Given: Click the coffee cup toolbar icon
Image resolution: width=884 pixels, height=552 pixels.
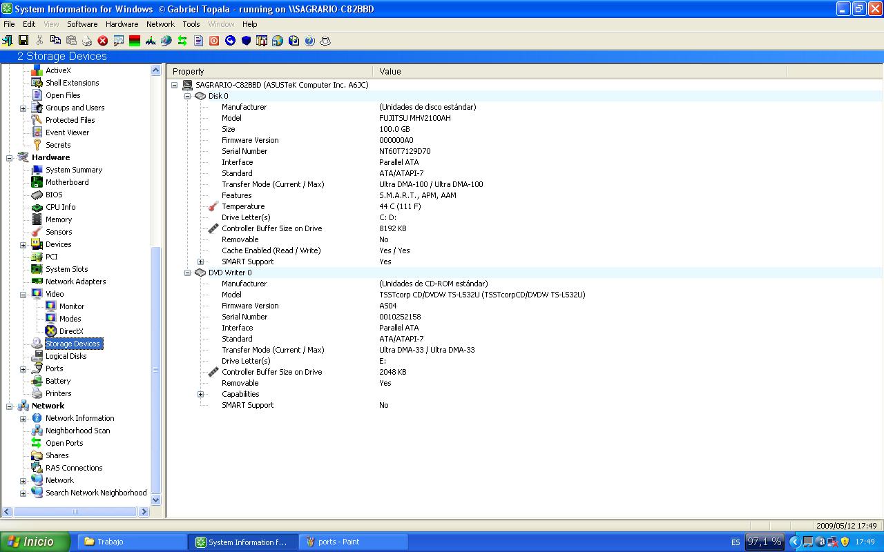Looking at the screenshot, I should pos(325,41).
